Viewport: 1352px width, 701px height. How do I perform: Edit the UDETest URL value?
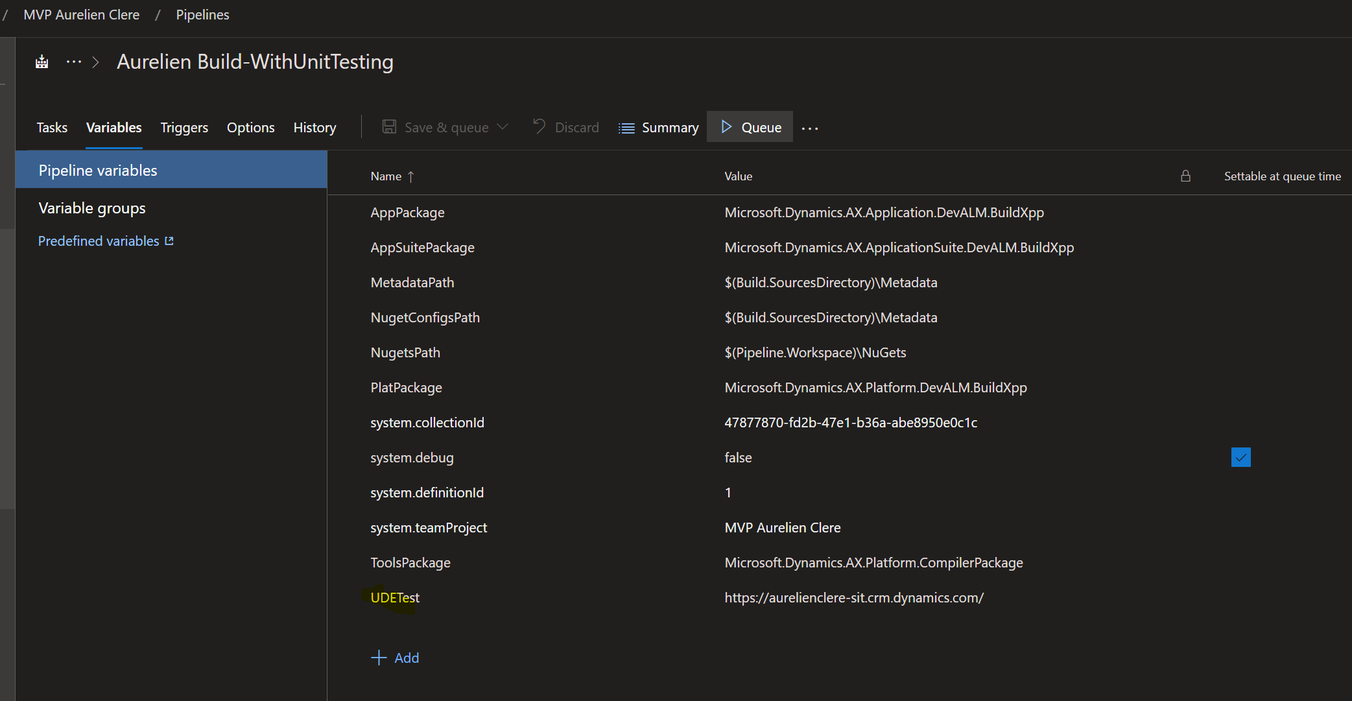tap(854, 598)
